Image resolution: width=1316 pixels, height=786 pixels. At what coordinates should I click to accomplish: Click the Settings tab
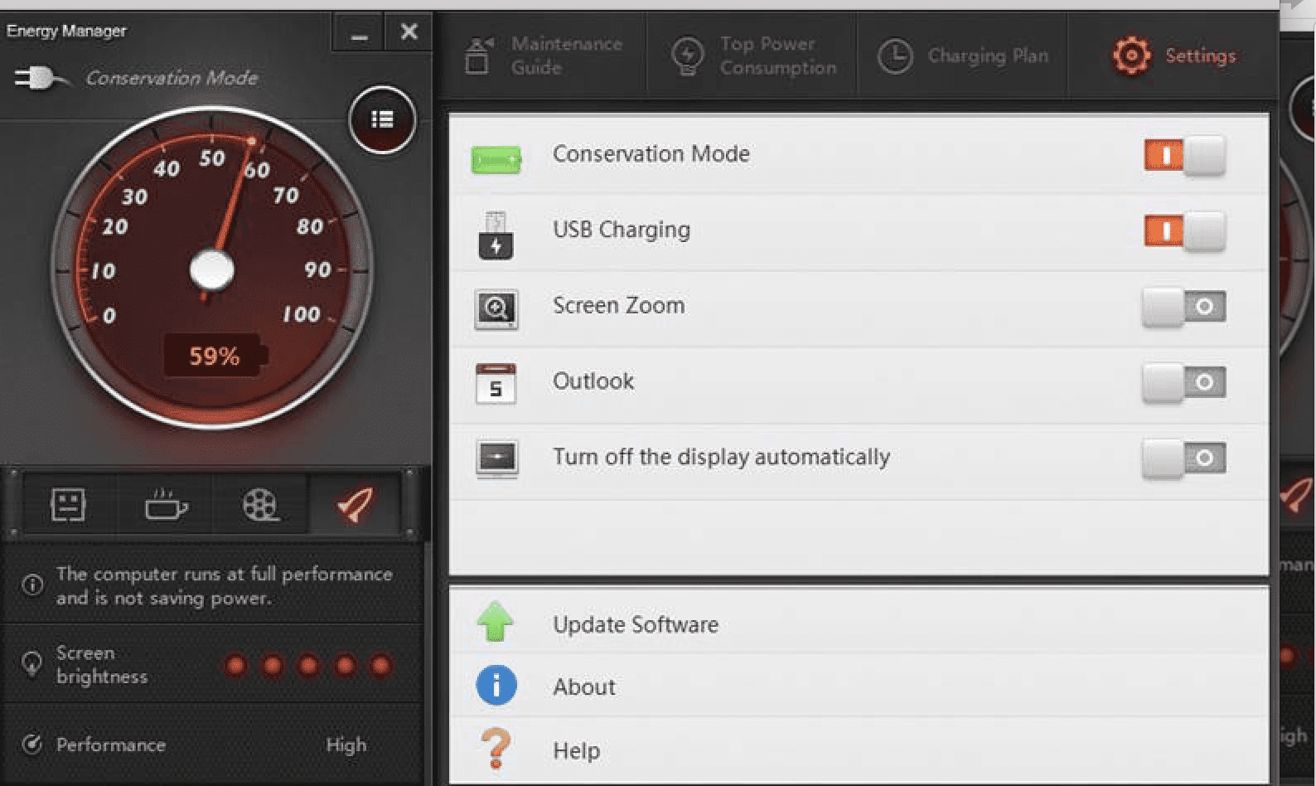pos(1174,56)
